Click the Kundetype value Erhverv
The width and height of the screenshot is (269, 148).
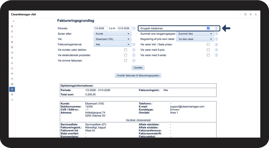tap(175, 110)
